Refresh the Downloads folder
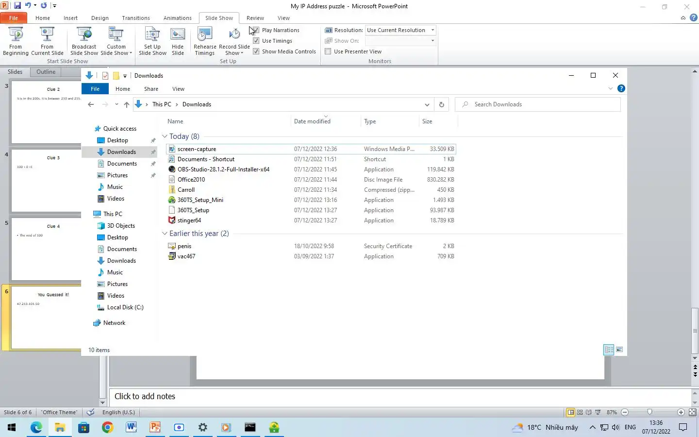 coord(441,104)
